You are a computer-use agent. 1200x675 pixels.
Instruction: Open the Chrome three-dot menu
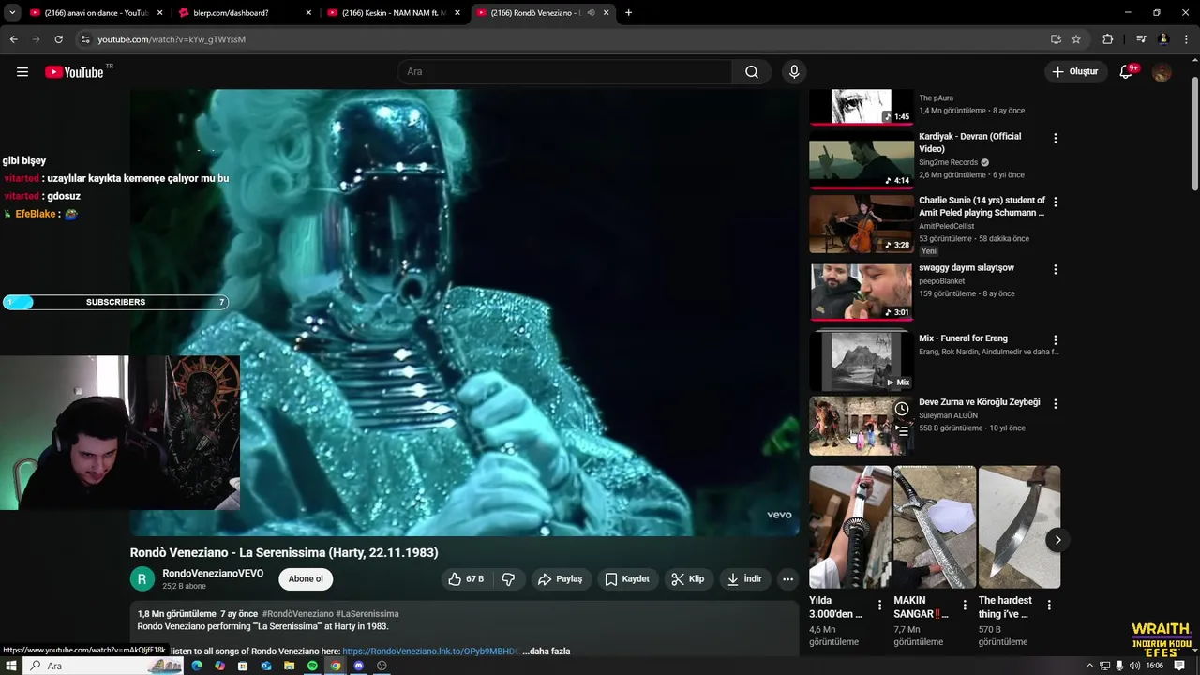point(1187,39)
